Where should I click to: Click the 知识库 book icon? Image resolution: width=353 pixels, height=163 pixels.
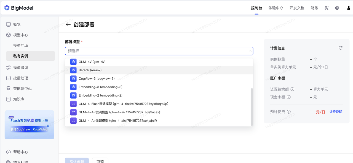(x=9, y=99)
